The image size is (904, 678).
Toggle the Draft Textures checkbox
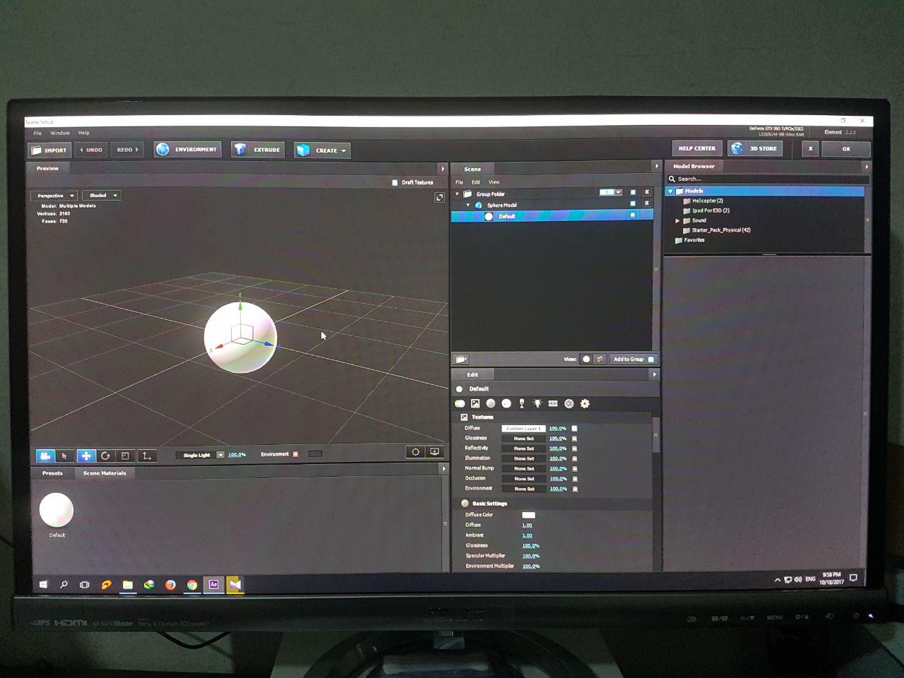tap(395, 182)
